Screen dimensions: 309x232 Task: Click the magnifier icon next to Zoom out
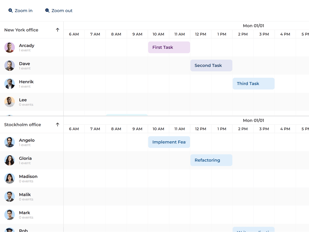click(x=47, y=10)
